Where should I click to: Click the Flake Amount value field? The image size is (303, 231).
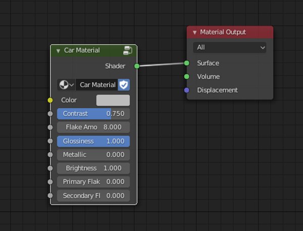[x=93, y=127]
